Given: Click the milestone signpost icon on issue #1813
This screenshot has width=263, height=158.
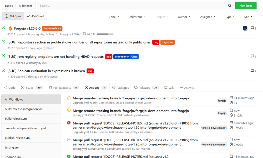Looking at the screenshot, I should (58, 34).
